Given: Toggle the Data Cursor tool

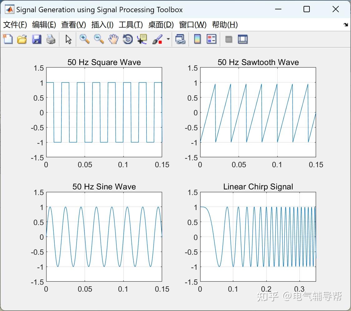Looking at the screenshot, I should click(x=142, y=39).
